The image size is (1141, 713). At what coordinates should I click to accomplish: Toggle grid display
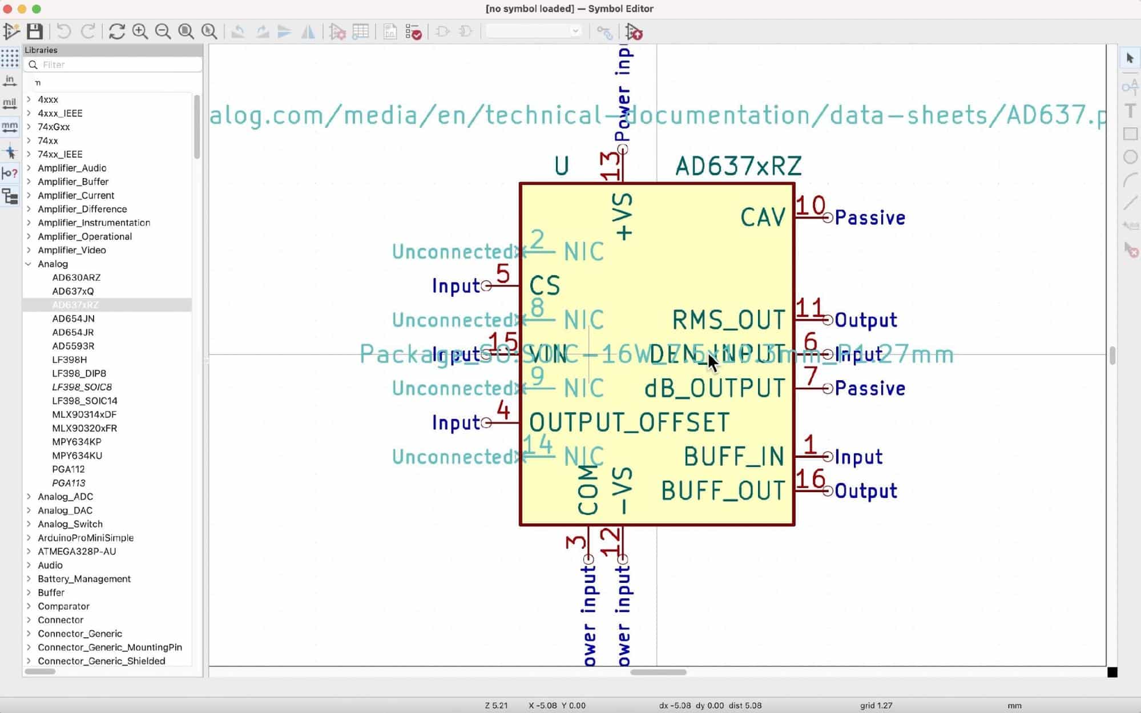10,58
